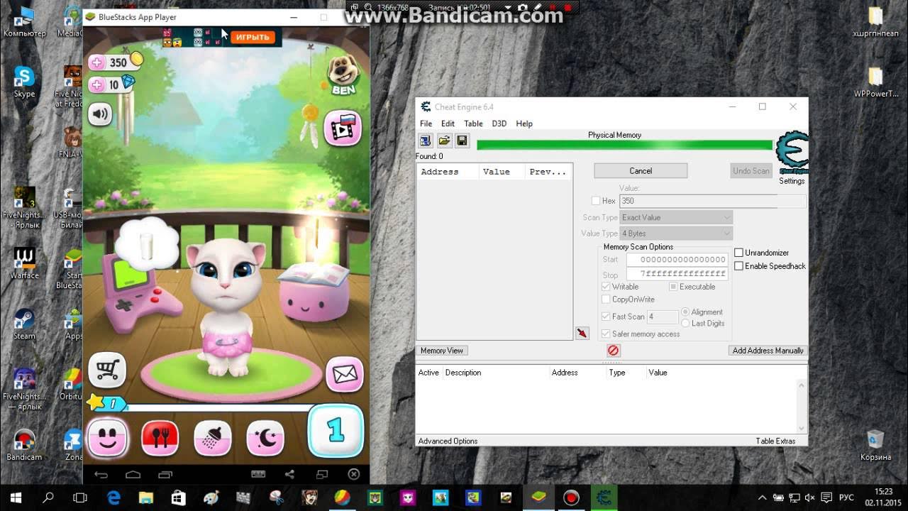Select the Alignment radio button
The image size is (908, 511).
[x=685, y=312]
